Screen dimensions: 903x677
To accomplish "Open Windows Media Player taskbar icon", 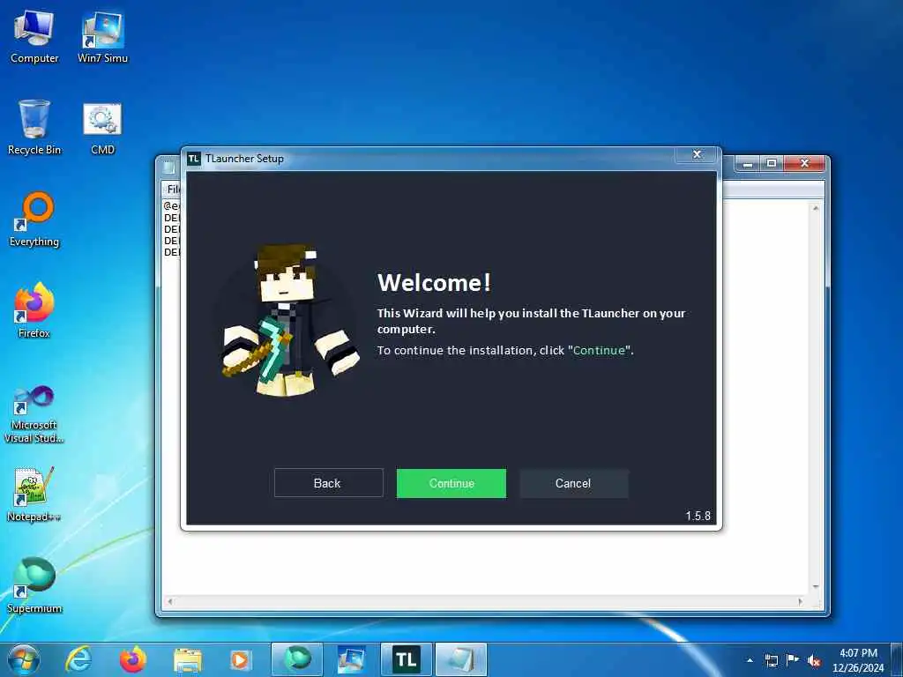I will pyautogui.click(x=240, y=659).
